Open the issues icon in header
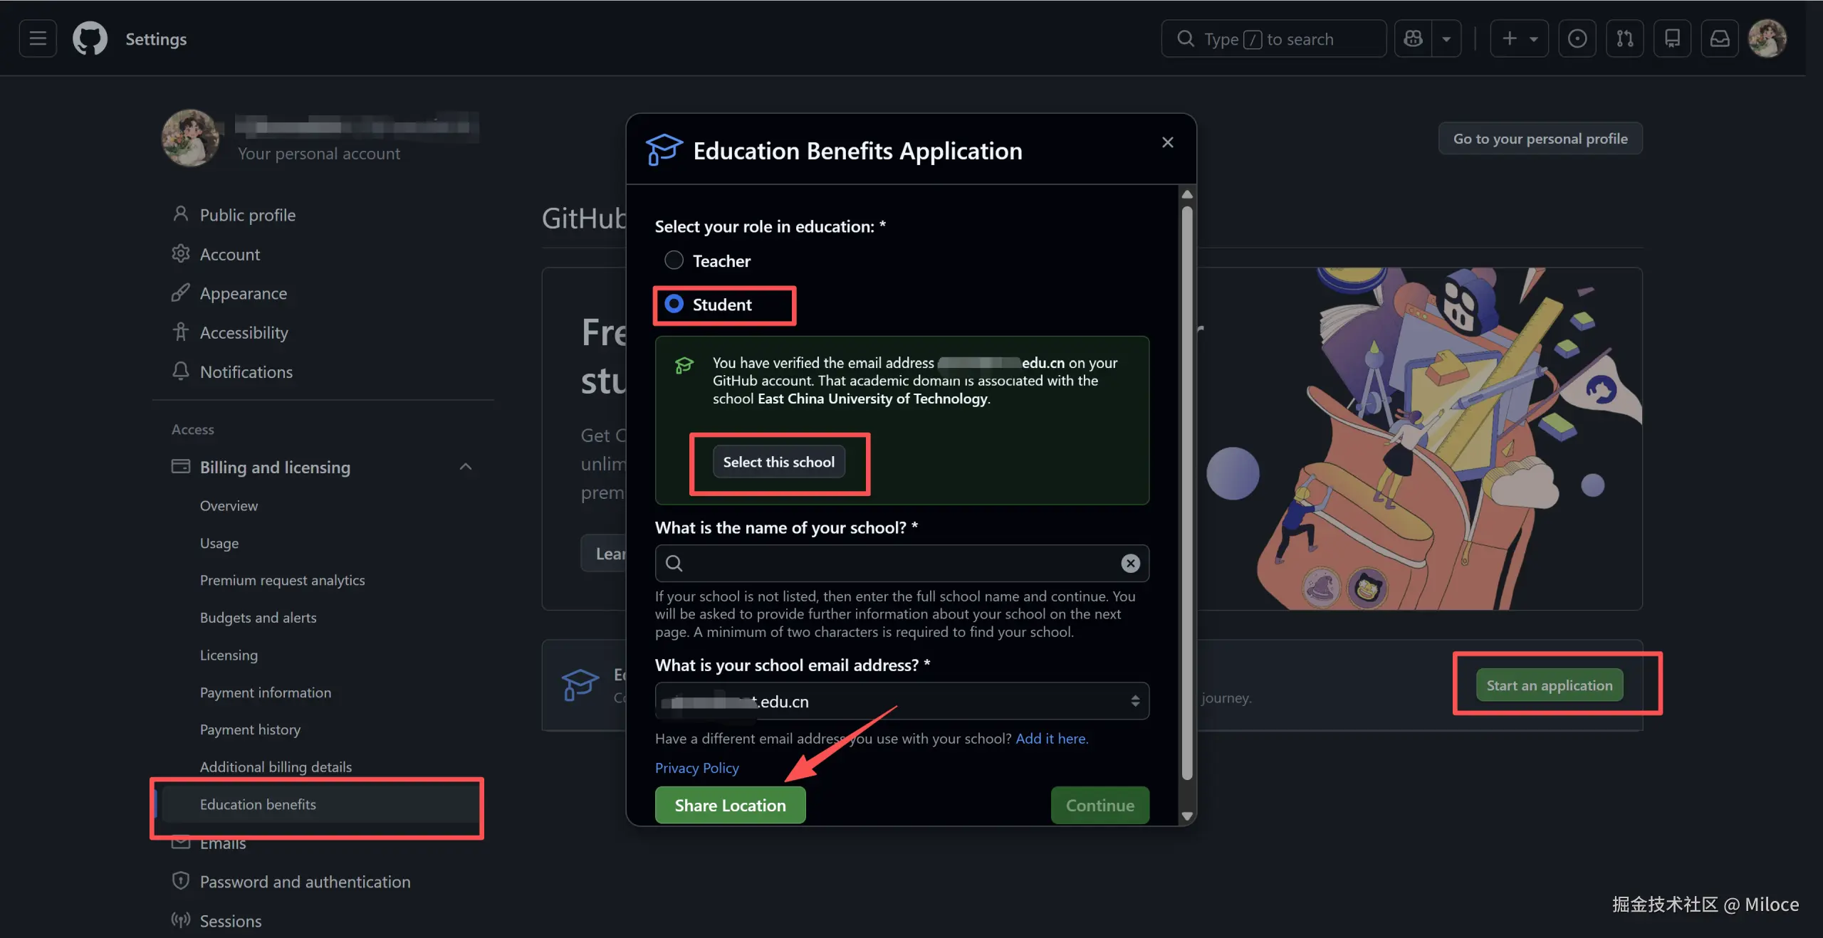The height and width of the screenshot is (938, 1823). 1577,38
